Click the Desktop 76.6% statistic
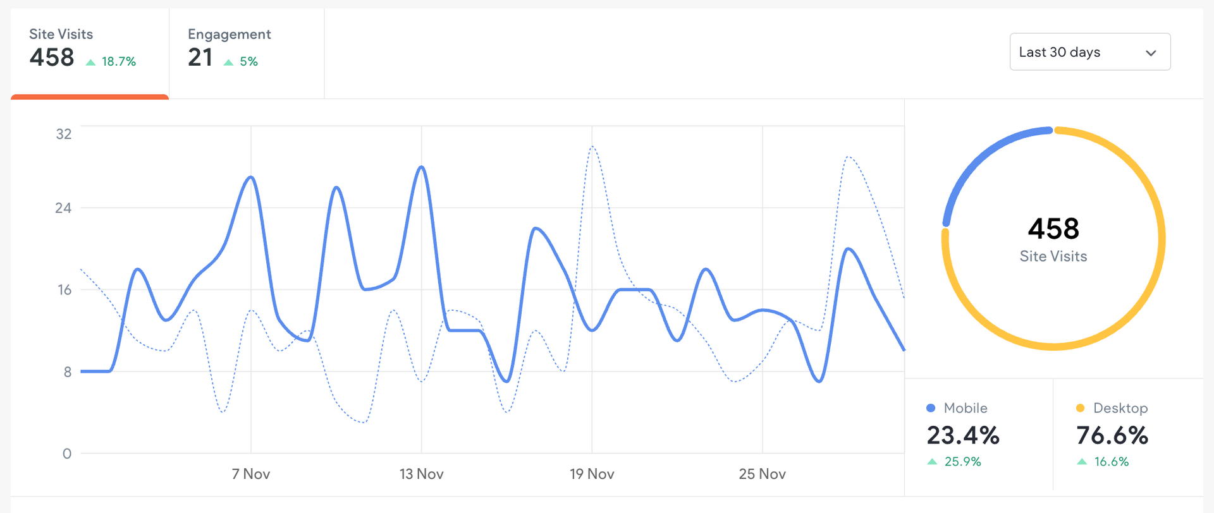 (x=1112, y=435)
